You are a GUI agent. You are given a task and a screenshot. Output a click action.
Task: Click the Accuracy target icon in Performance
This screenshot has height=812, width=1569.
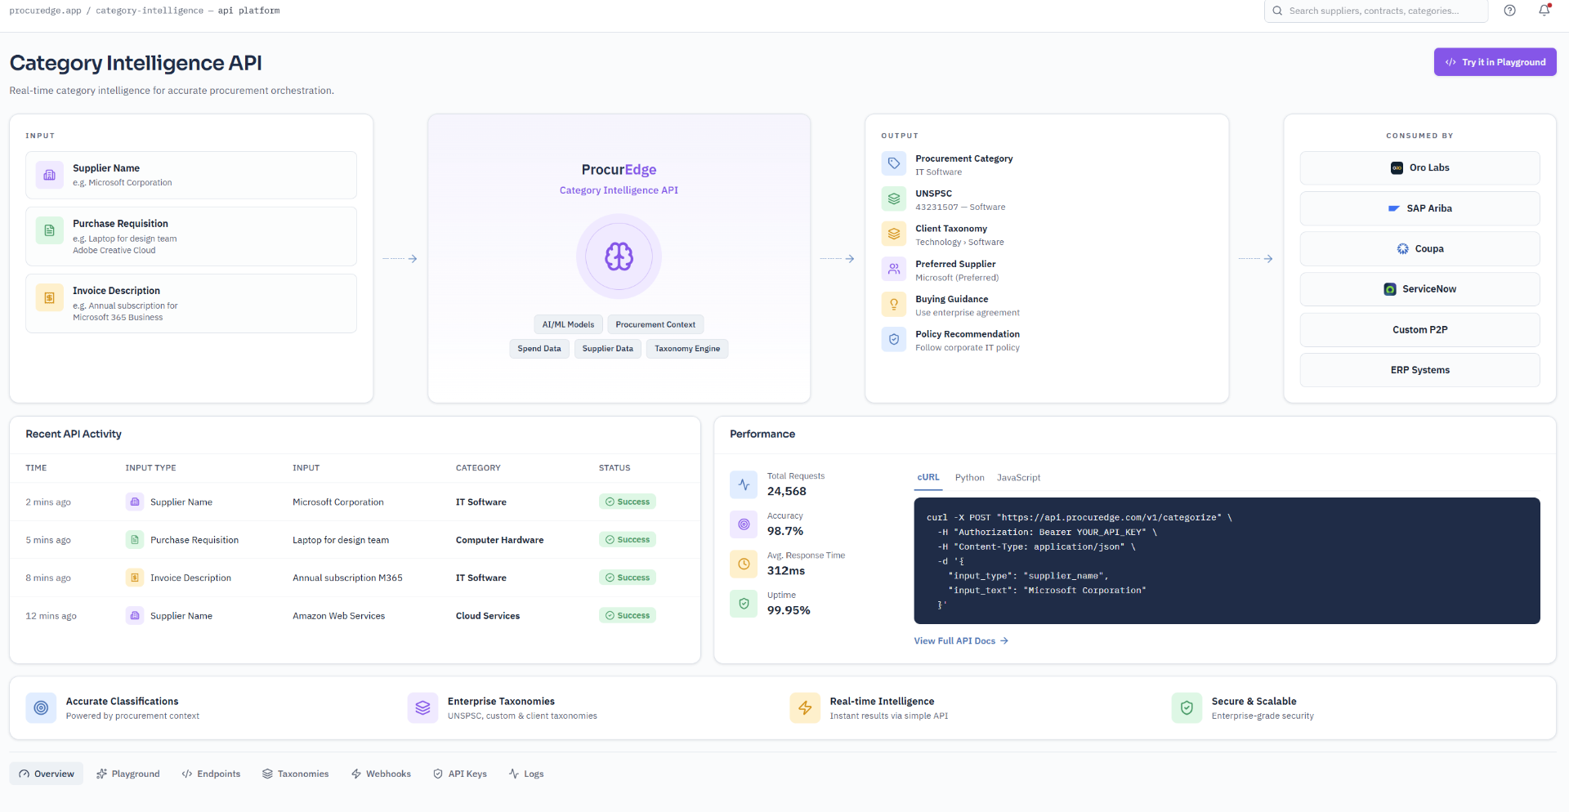pyautogui.click(x=744, y=524)
